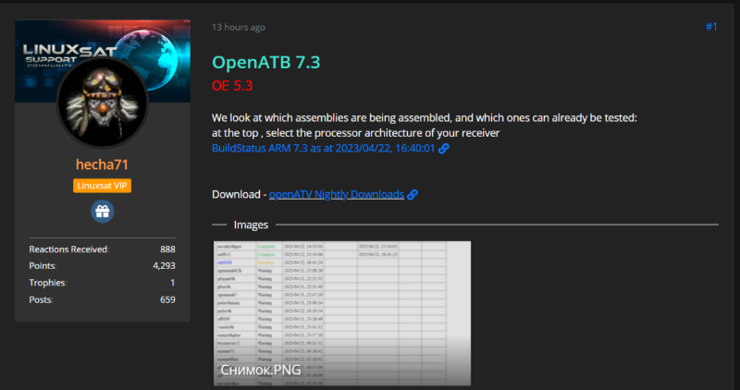Open post number #1 permalink
The height and width of the screenshot is (390, 740).
tap(711, 27)
